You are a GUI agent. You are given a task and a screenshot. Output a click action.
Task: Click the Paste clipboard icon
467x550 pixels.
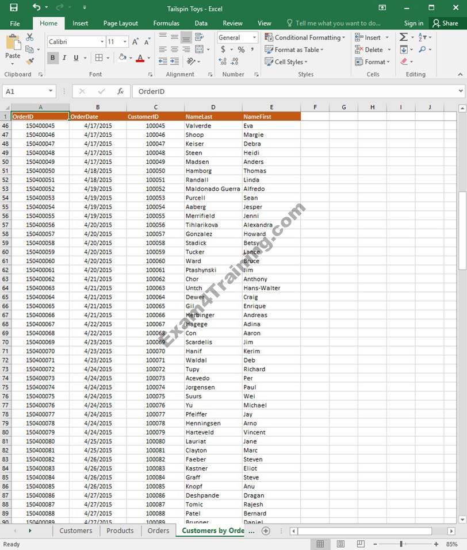coord(13,44)
